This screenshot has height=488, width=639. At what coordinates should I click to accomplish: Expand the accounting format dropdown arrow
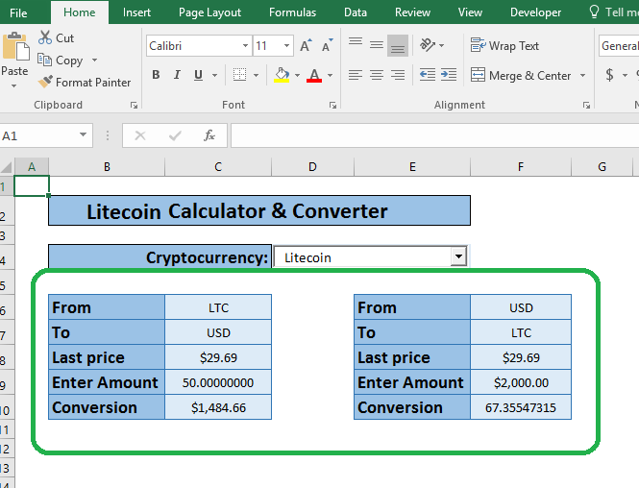click(625, 75)
